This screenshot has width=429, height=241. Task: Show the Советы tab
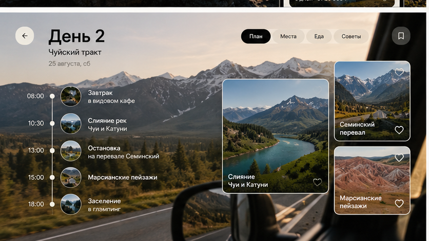click(x=351, y=36)
